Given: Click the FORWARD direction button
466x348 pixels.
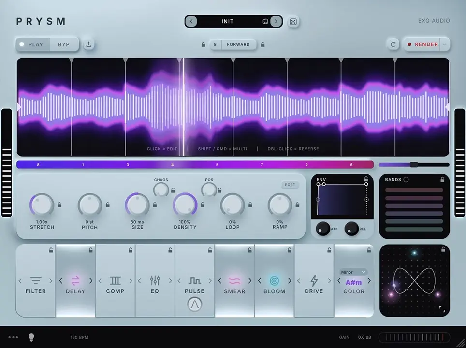Looking at the screenshot, I should 238,44.
